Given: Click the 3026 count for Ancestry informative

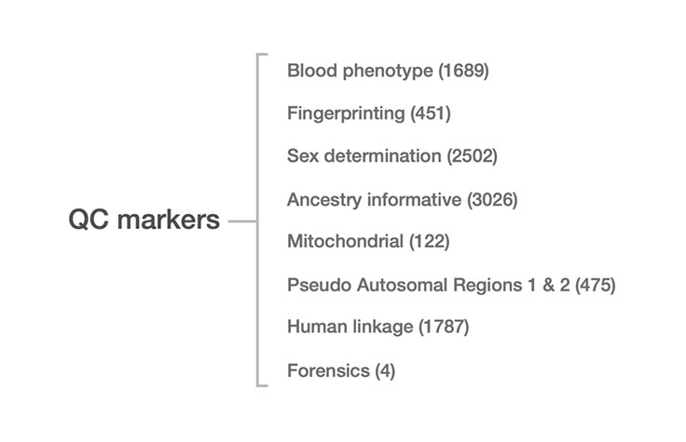Looking at the screenshot, I should 492,199.
